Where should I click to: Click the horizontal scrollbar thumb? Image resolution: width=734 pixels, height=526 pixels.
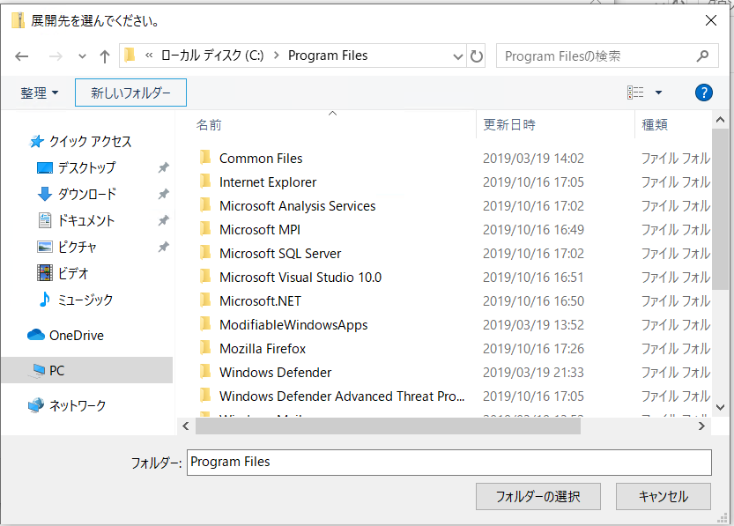click(x=388, y=426)
